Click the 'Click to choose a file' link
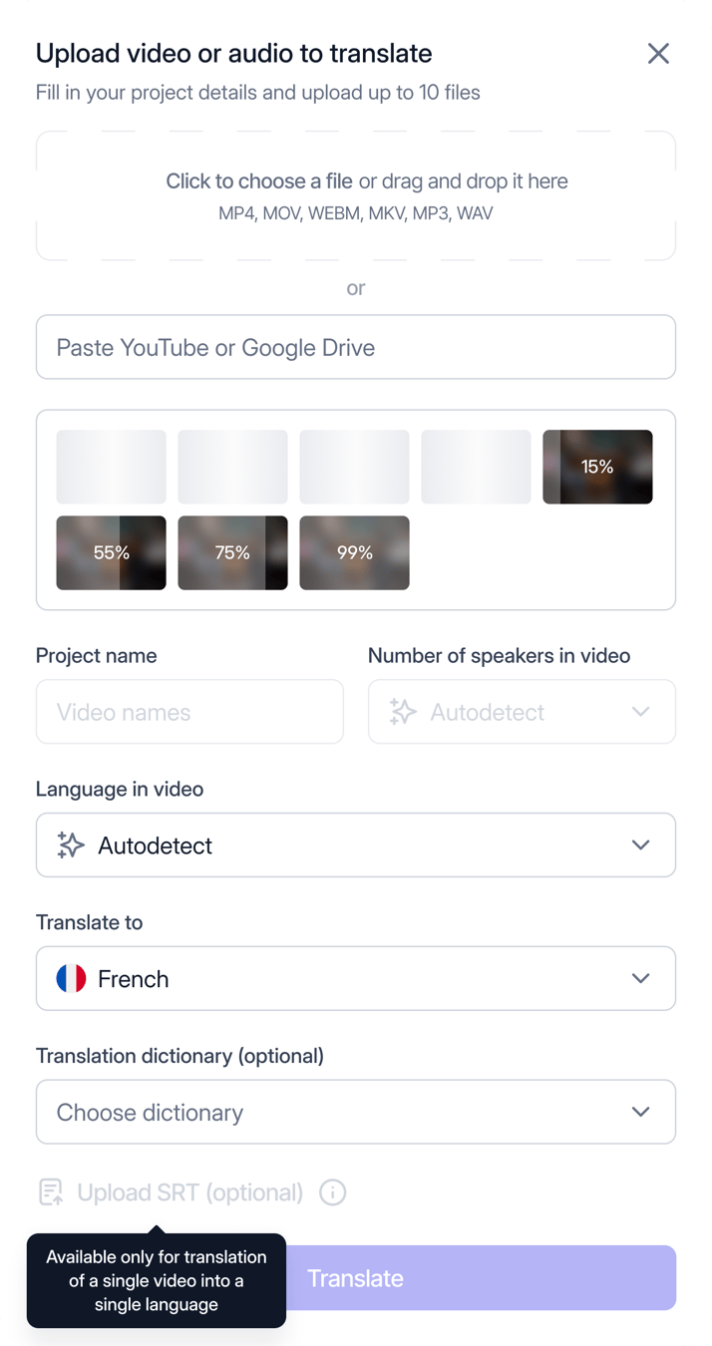 click(258, 181)
